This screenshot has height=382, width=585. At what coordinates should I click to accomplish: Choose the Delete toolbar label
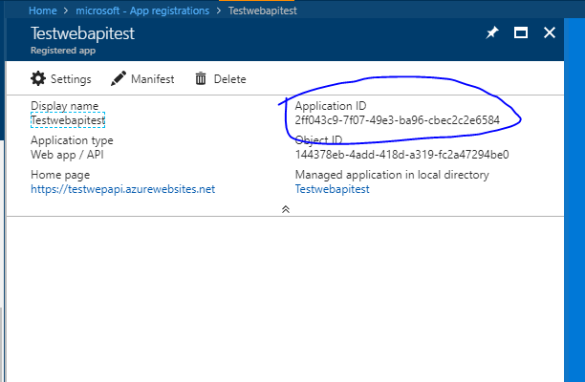click(x=229, y=79)
